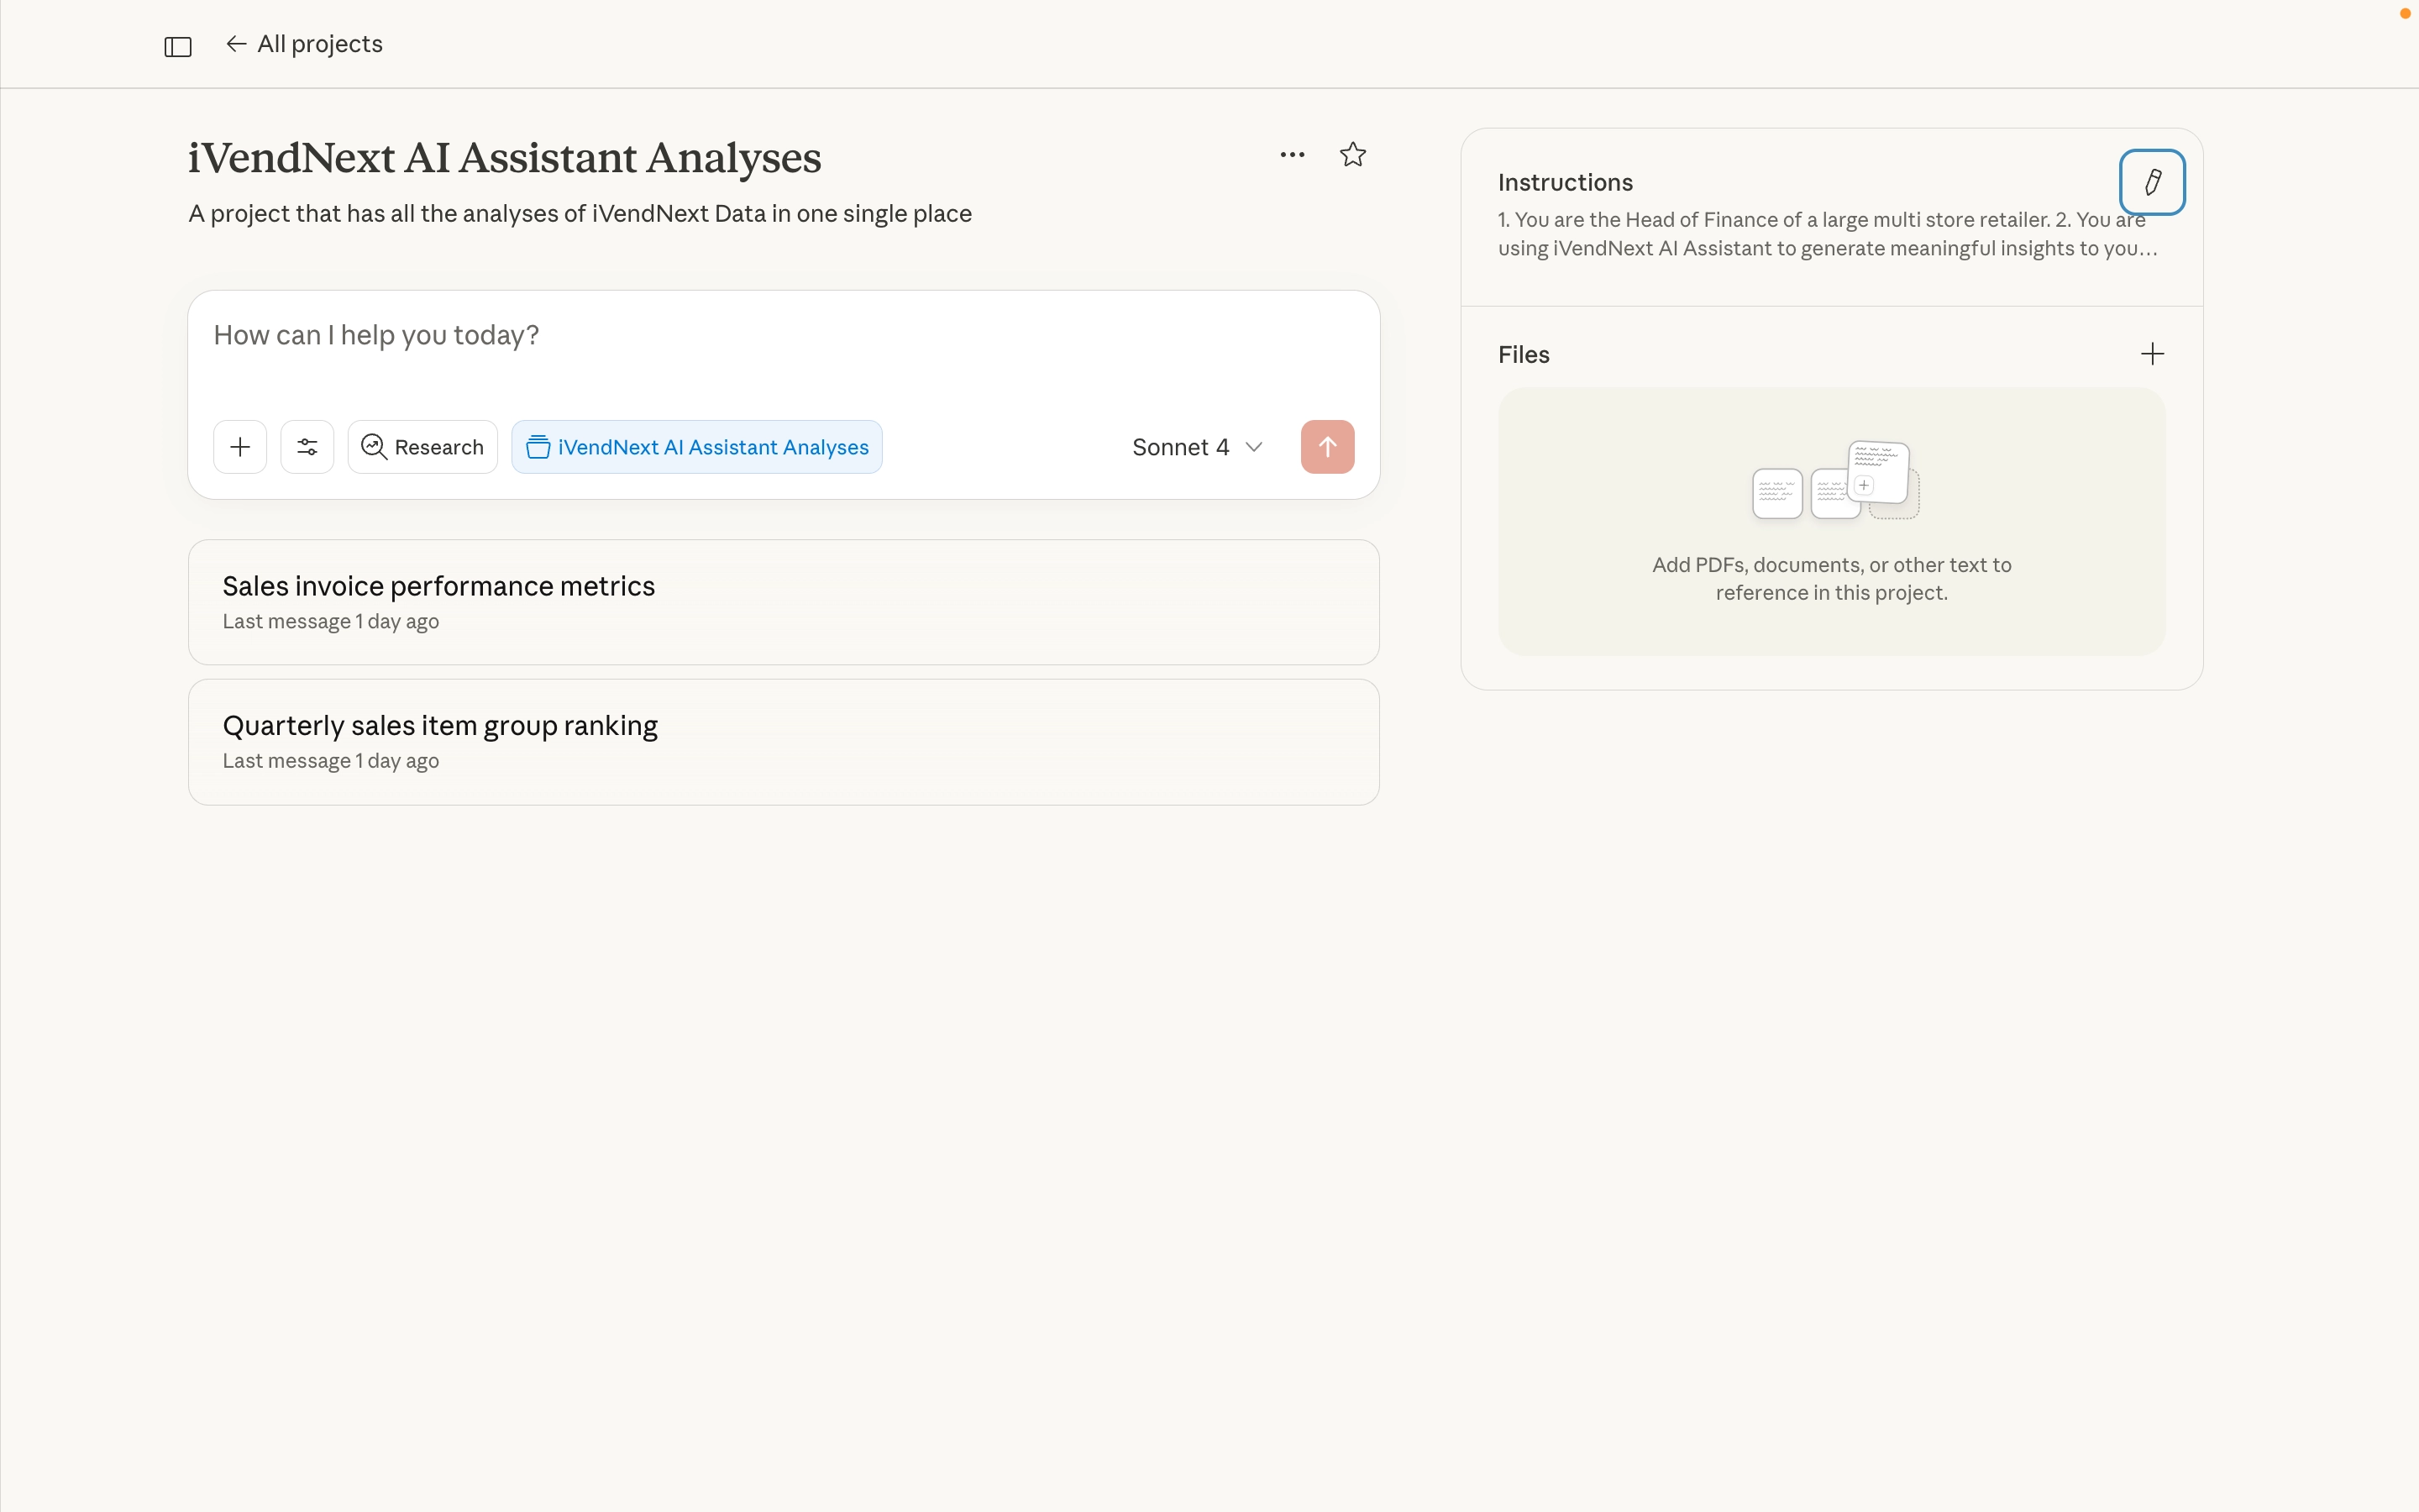This screenshot has width=2419, height=1512.
Task: Click the Files section header
Action: 1524,355
